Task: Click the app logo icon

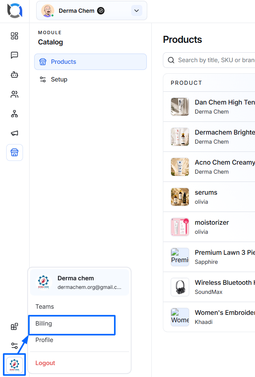Action: click(15, 11)
